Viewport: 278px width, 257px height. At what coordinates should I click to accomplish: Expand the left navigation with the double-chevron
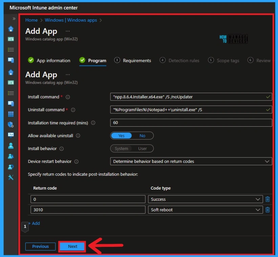coord(14,19)
